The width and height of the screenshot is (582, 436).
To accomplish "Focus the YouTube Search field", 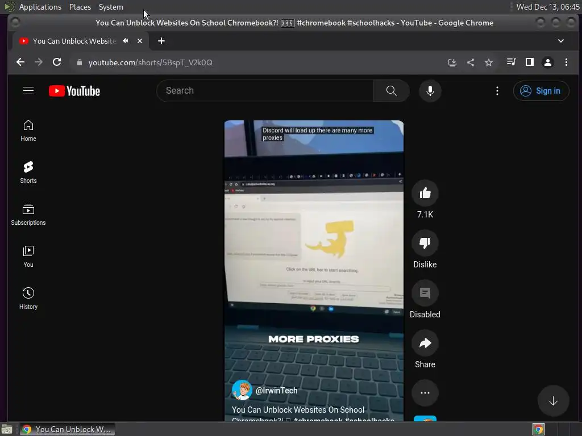I will [x=265, y=91].
